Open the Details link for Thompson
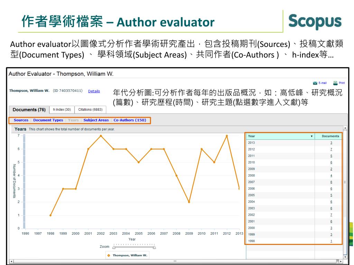Image resolution: width=354 pixels, height=265 pixels. (94, 91)
